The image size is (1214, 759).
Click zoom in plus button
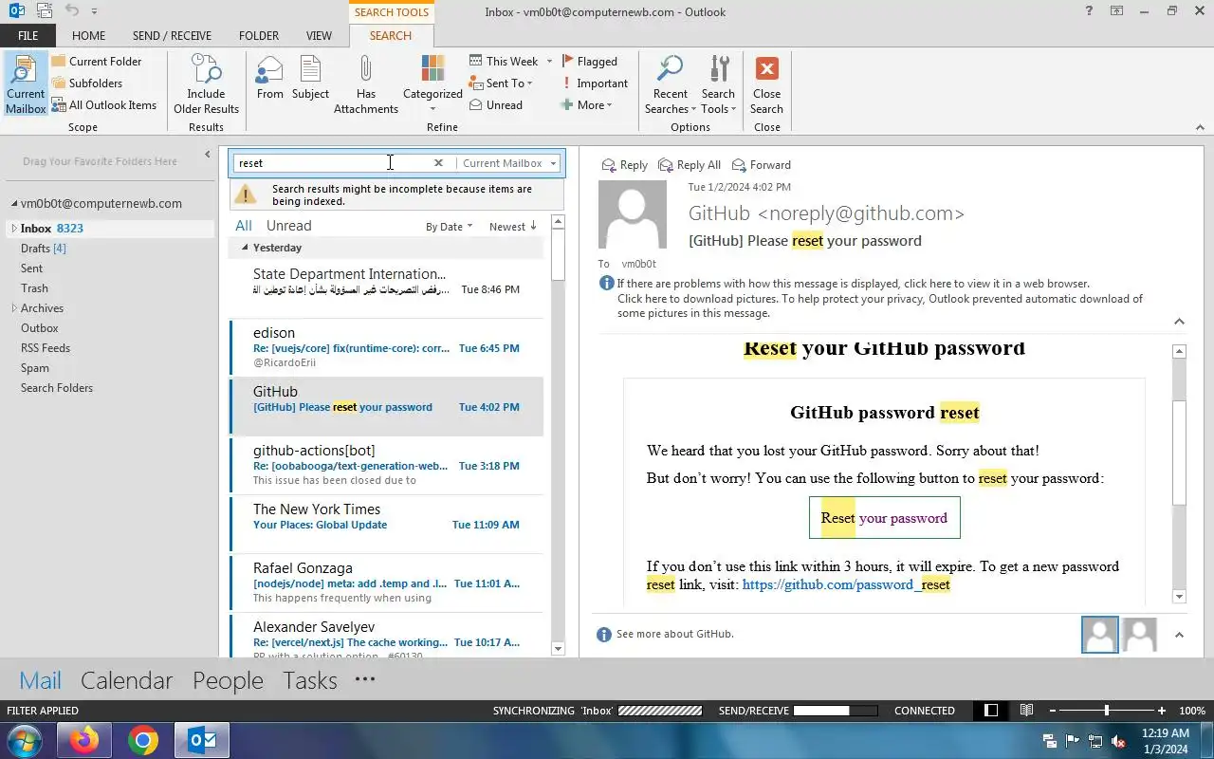(x=1162, y=711)
